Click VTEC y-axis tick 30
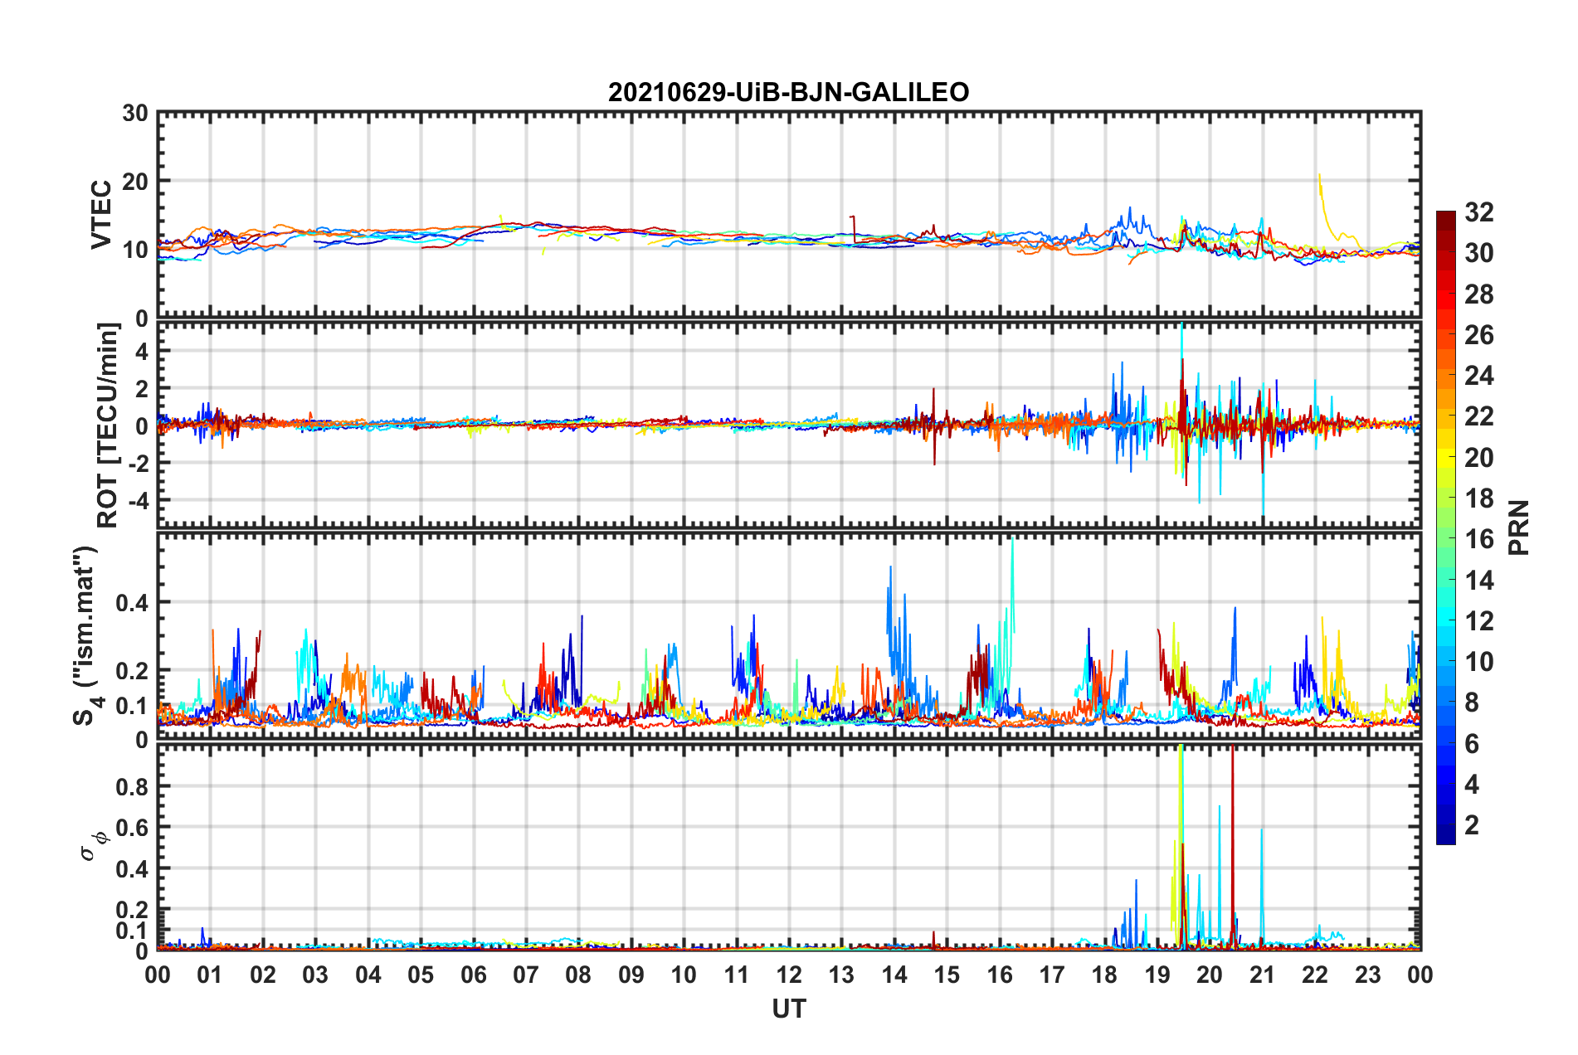Screen dimensions: 1578x1055 click(134, 114)
